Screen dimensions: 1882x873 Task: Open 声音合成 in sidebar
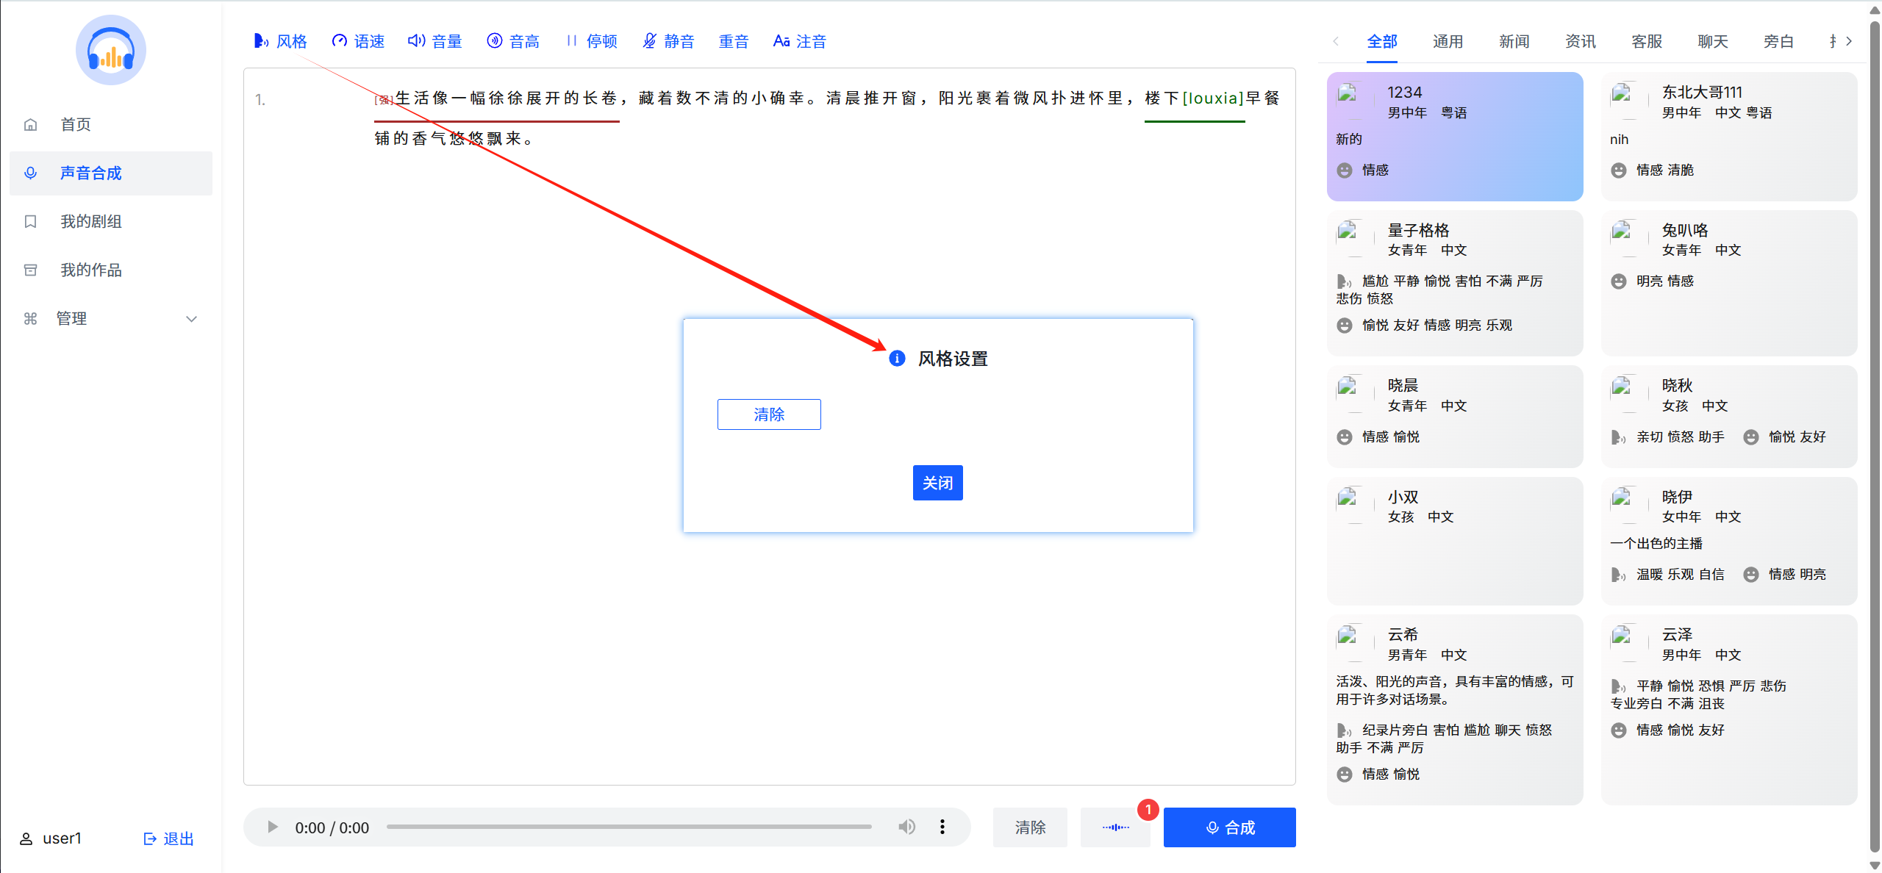(x=111, y=173)
